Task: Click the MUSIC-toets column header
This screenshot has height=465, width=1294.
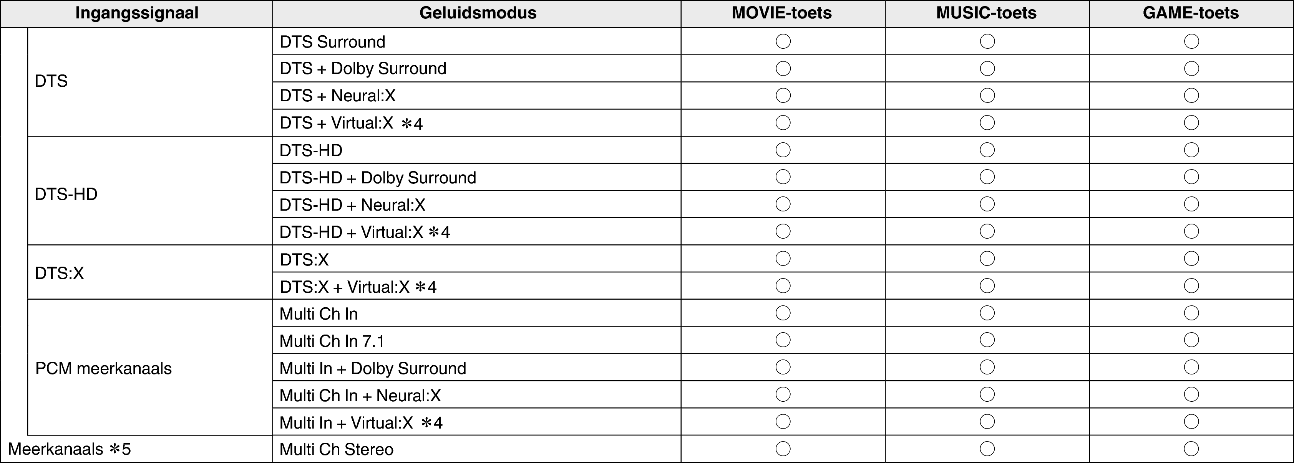Action: click(987, 13)
